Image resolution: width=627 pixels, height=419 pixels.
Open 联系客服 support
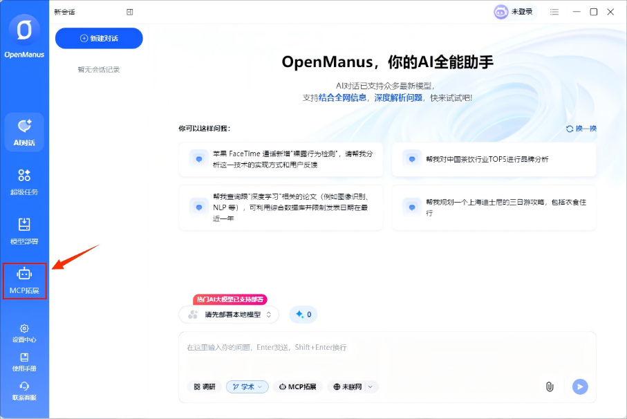tap(24, 392)
